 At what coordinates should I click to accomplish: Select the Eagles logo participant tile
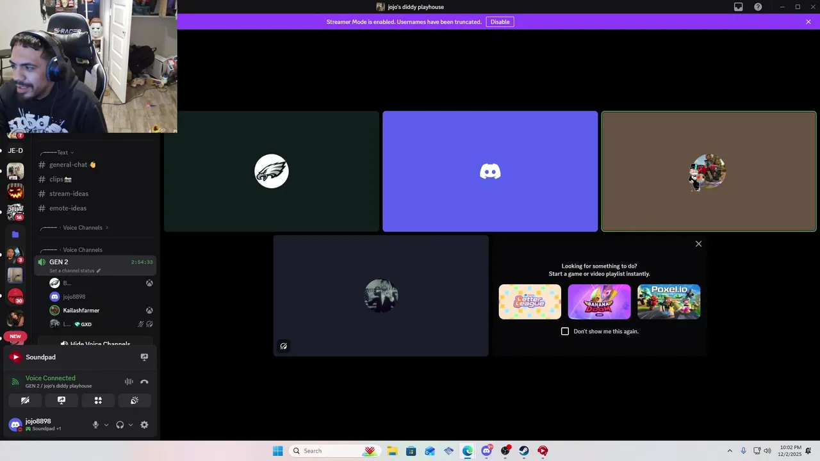272,171
